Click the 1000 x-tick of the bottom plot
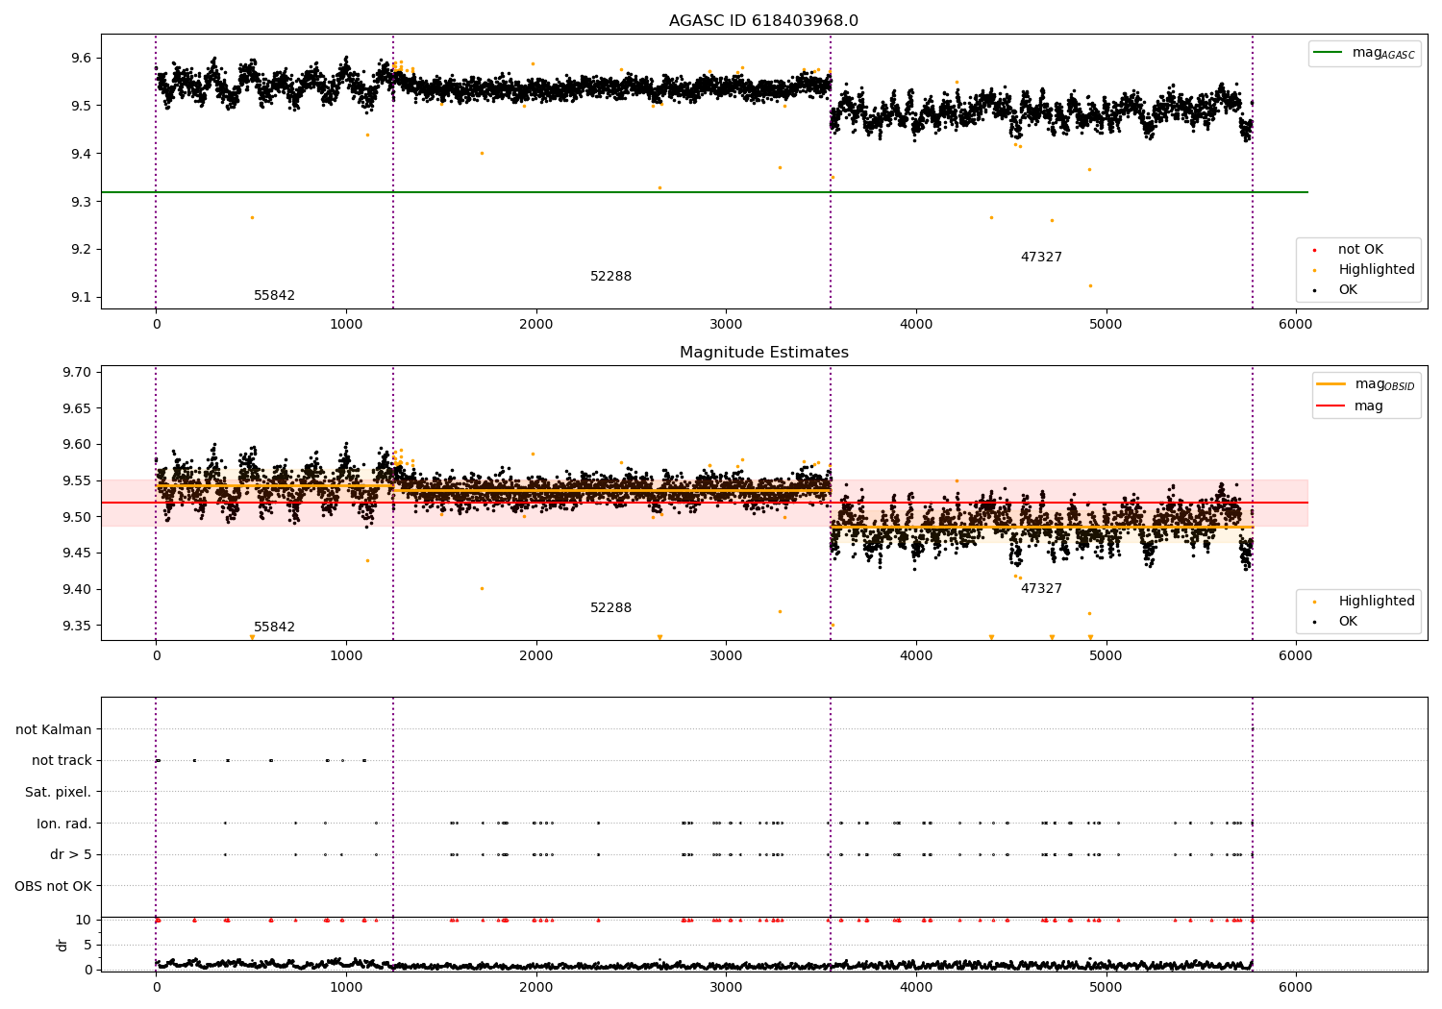 [346, 987]
